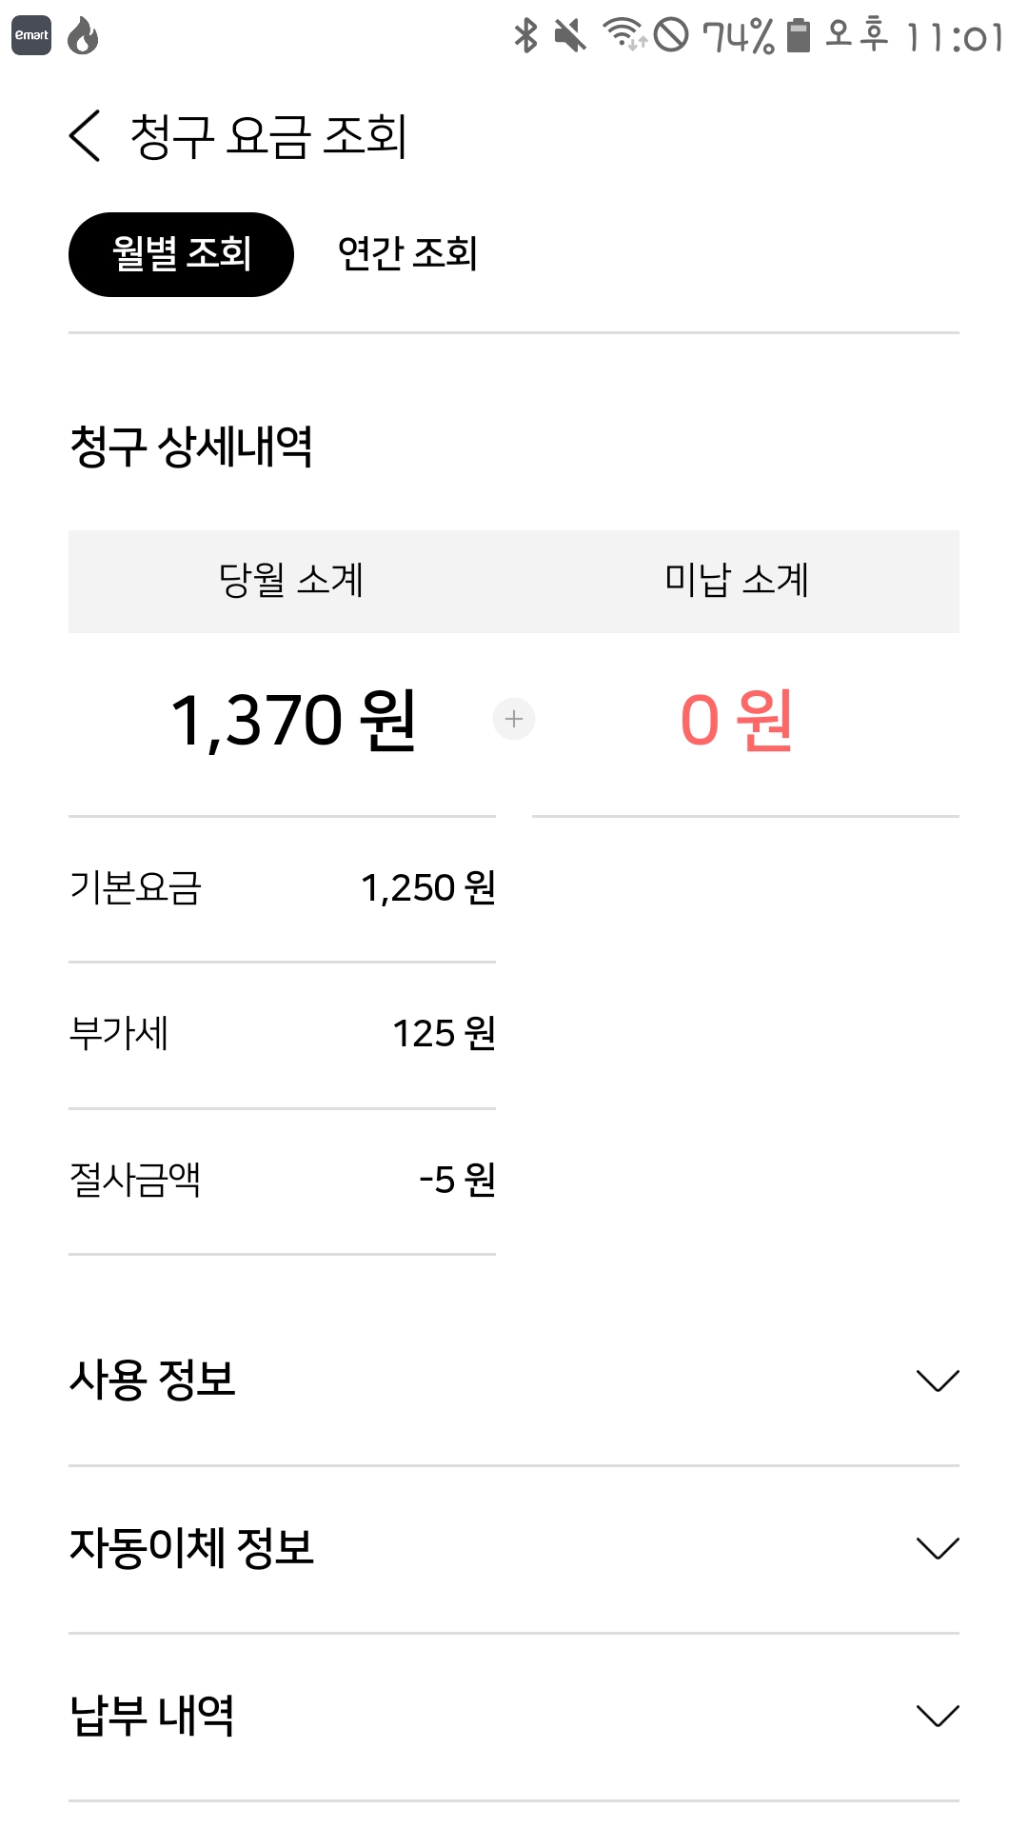Screen dimensions: 1028x1828
Task: Tap the battery status icon
Action: click(799, 36)
